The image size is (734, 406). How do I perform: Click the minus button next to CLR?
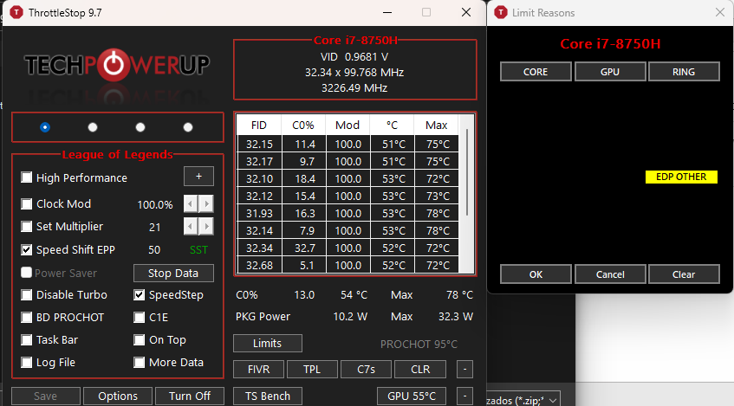point(464,369)
